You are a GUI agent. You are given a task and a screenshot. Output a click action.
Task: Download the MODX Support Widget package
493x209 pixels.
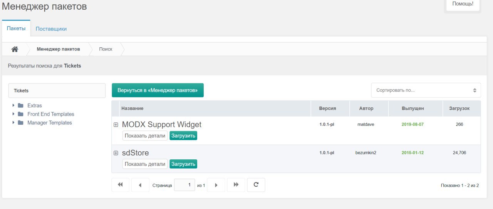point(183,136)
